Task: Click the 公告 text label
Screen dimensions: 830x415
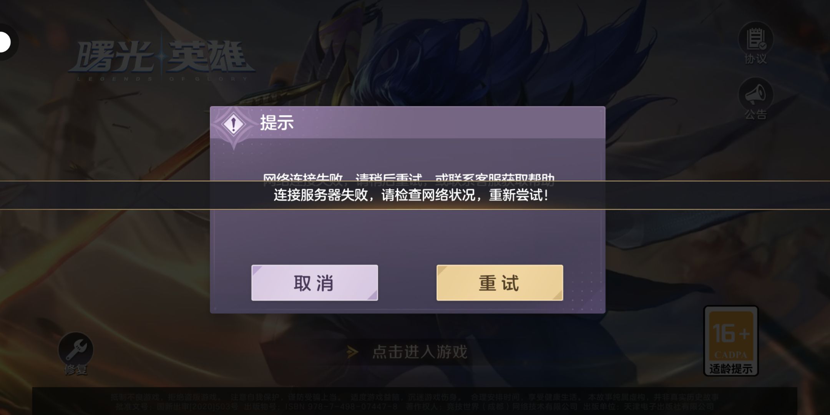Action: (755, 115)
